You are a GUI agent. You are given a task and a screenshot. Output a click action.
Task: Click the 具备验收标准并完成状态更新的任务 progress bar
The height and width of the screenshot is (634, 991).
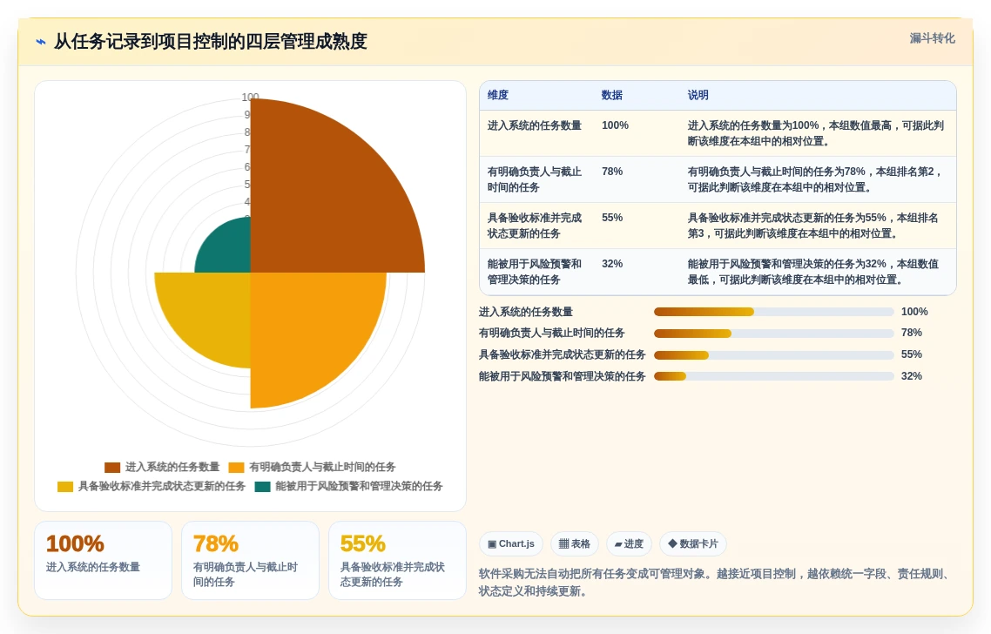point(773,355)
